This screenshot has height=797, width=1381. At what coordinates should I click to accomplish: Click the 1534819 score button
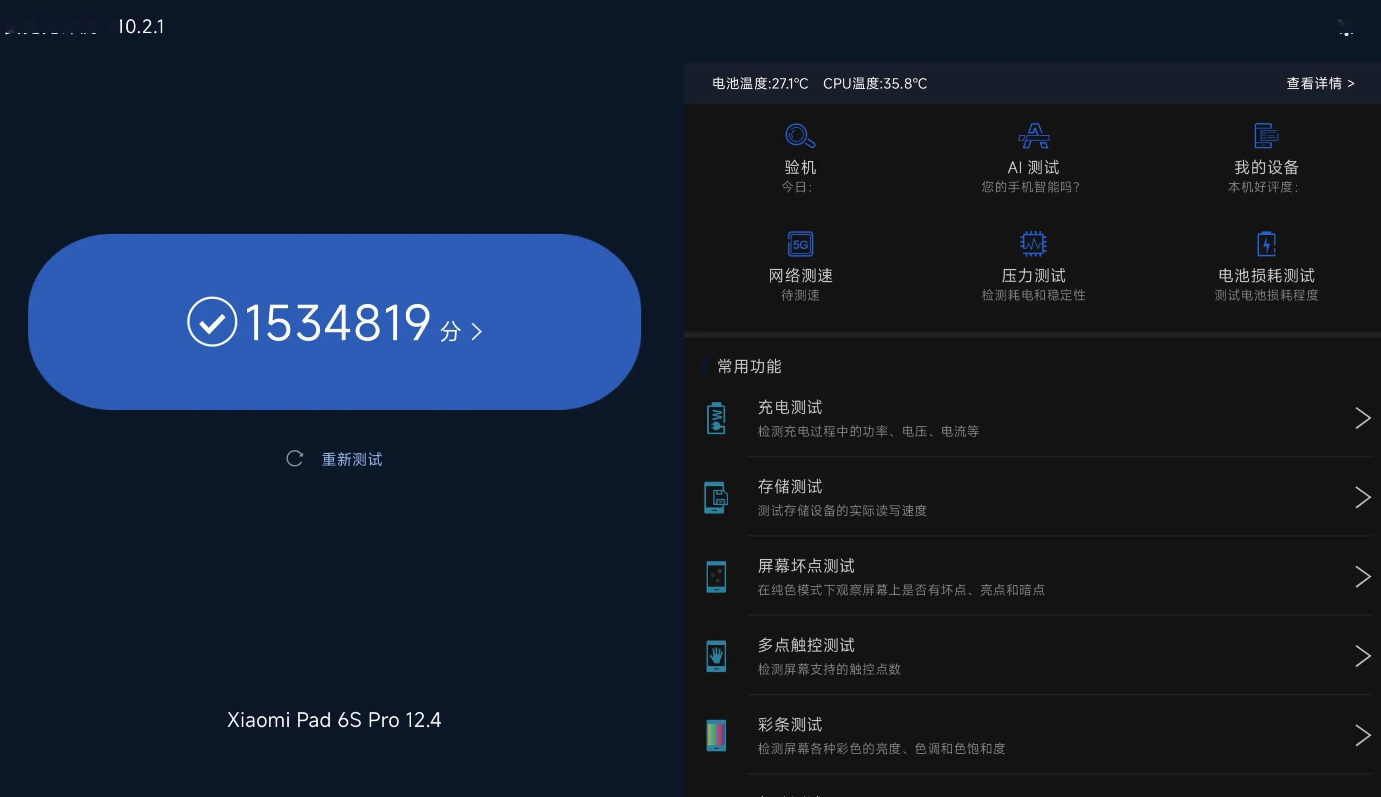click(334, 322)
